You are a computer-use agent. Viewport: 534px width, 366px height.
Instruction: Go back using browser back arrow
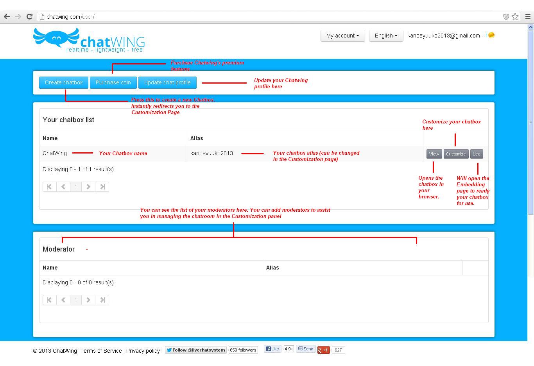(x=7, y=16)
